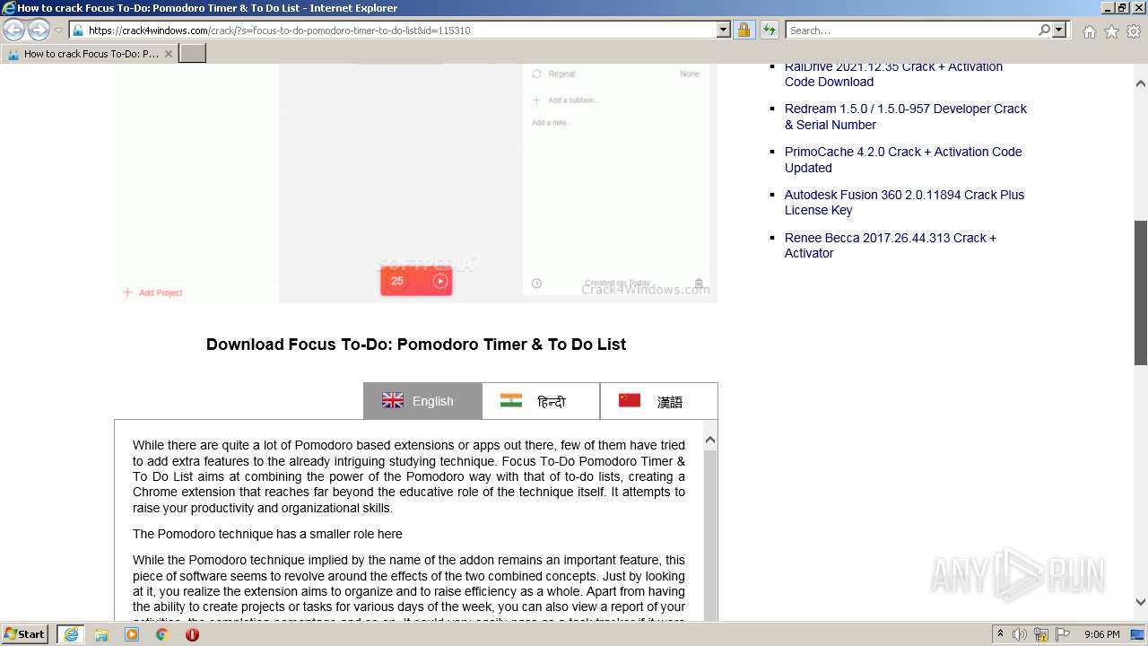Click the page scrollbar up arrow
The width and height of the screenshot is (1148, 646).
1141,83
